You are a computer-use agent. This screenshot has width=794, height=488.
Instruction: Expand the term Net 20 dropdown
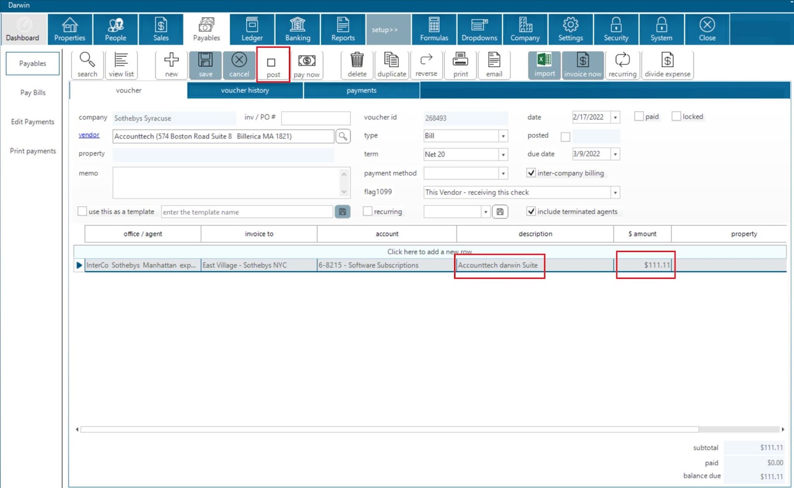(x=503, y=155)
